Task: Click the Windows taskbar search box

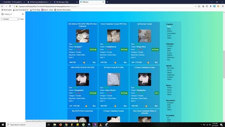Action: pos(26,125)
